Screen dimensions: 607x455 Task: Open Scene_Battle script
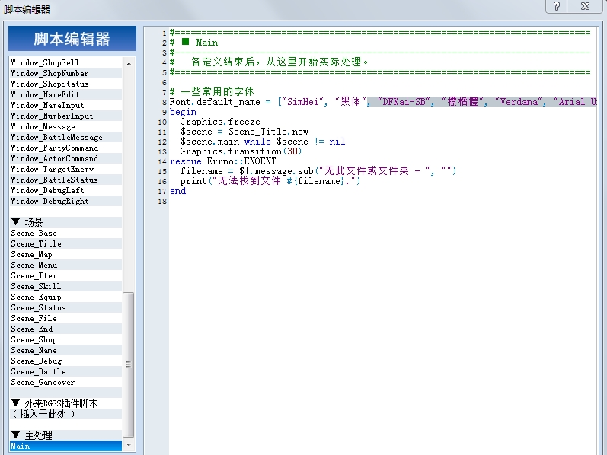(x=65, y=371)
